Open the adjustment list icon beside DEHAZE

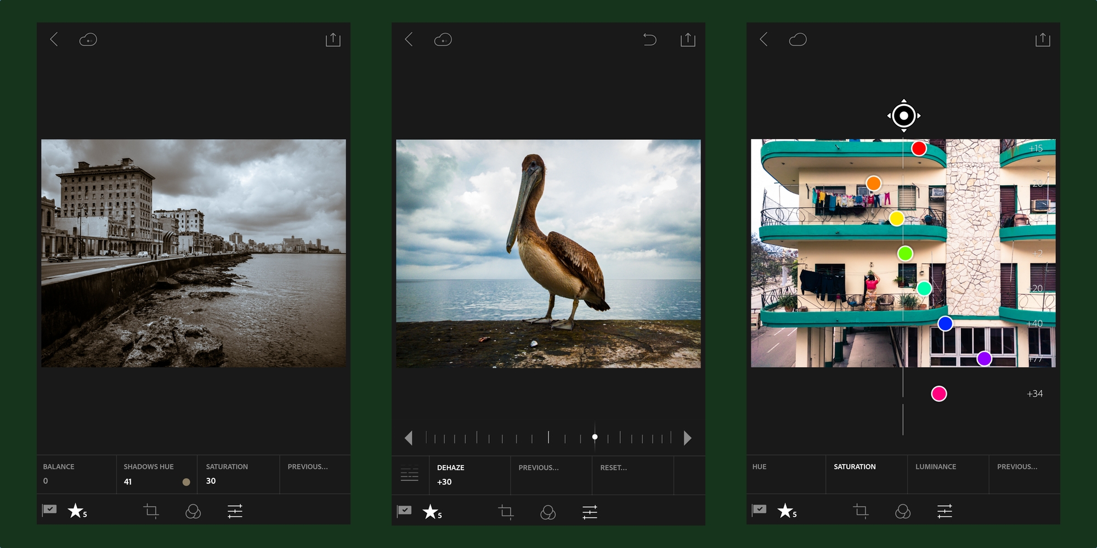(410, 474)
